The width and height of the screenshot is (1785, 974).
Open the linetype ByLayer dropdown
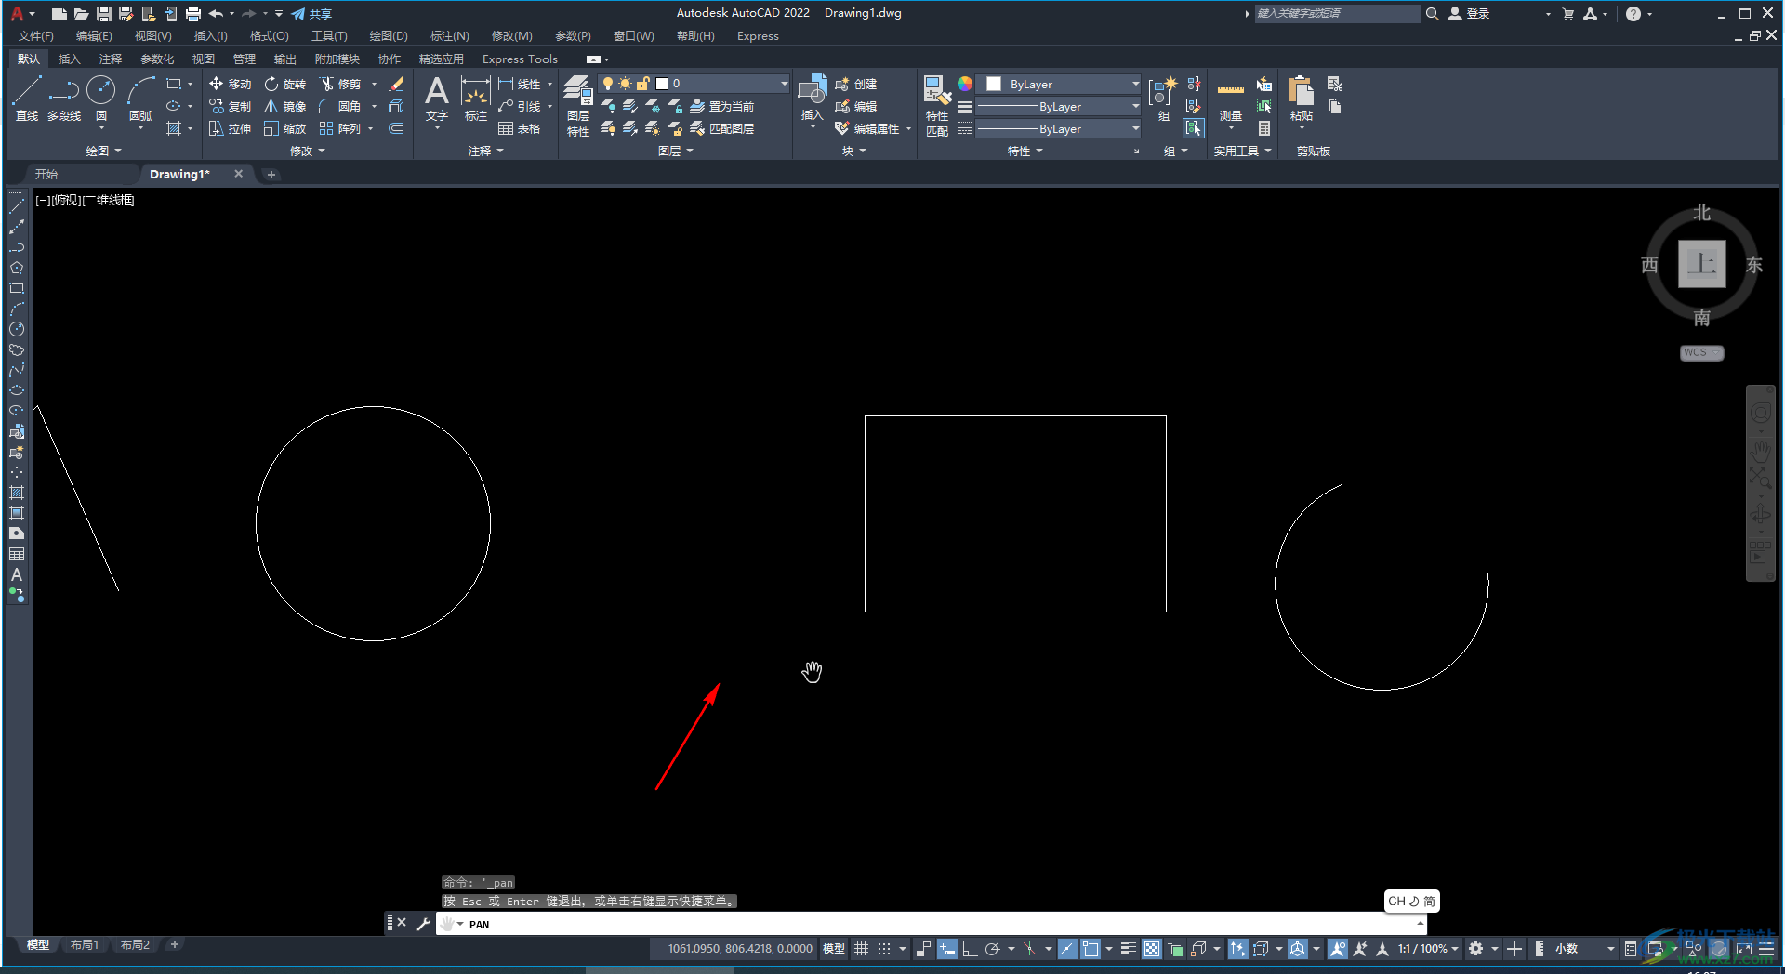point(1059,128)
